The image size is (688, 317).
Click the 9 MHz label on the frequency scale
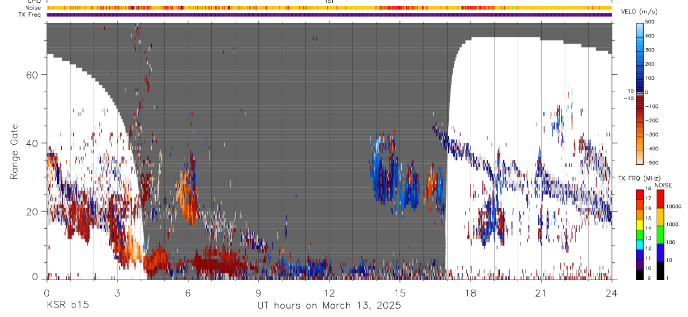pos(648,278)
